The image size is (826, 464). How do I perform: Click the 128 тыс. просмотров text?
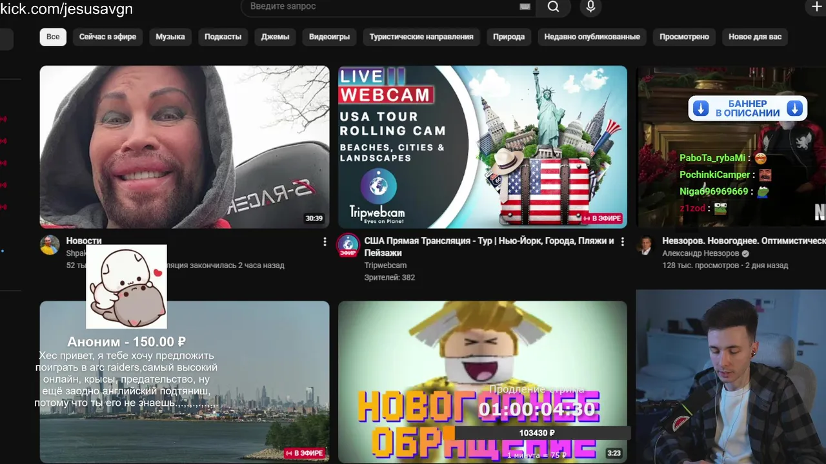[x=700, y=265]
